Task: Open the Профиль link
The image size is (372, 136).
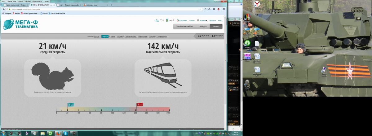Action: click(x=213, y=20)
